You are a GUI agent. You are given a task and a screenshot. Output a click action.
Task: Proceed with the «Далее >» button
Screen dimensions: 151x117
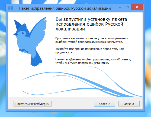(105, 104)
